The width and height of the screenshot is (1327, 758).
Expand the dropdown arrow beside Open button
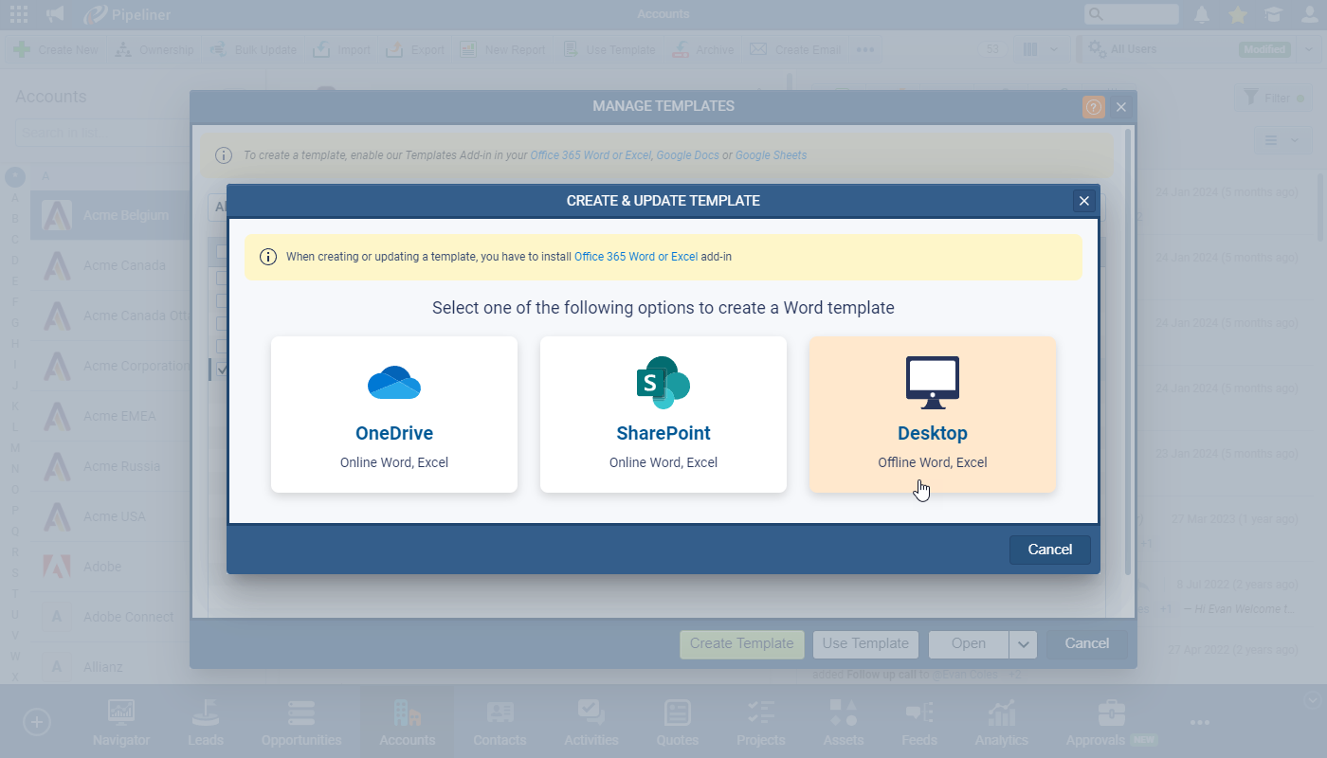[1023, 644]
